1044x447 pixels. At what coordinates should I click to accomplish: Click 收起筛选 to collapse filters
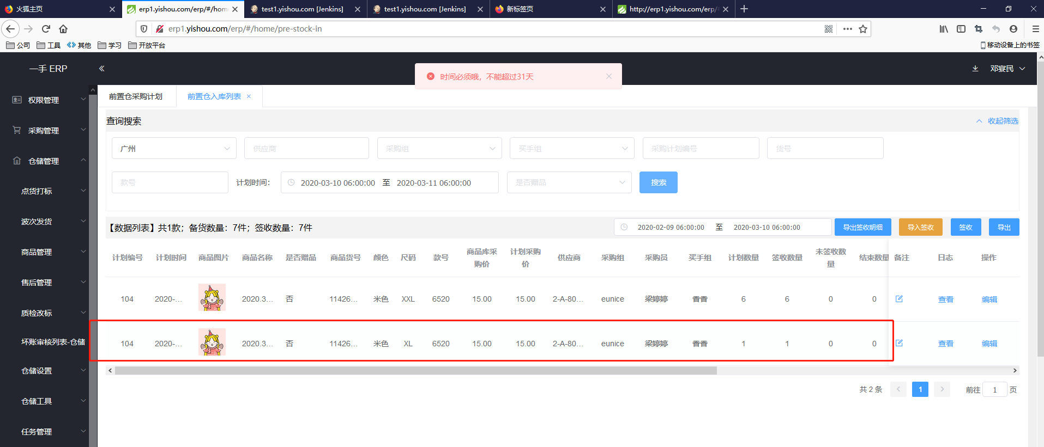click(x=997, y=121)
